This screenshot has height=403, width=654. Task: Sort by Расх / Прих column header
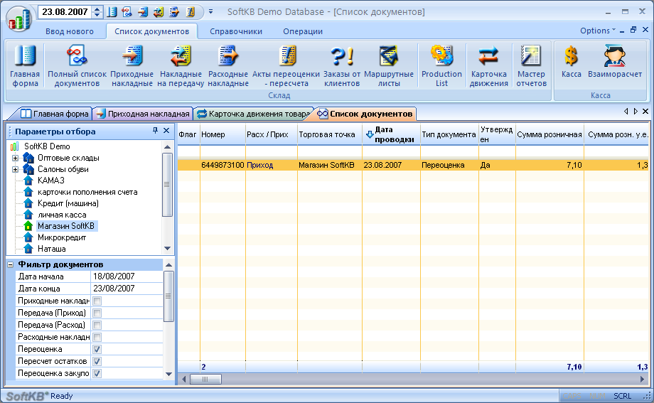[x=272, y=134]
